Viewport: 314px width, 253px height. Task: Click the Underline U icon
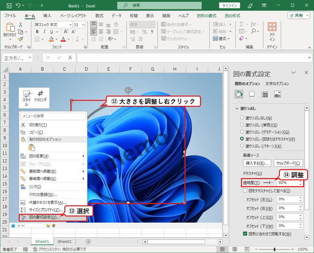[52, 32]
